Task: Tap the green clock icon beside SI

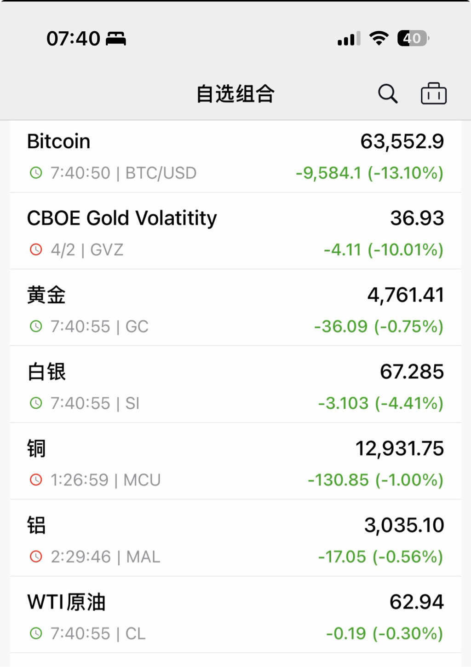Action: [36, 404]
